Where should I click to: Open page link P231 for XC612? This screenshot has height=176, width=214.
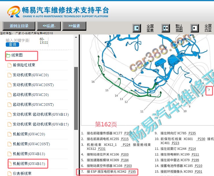click(x=102, y=149)
